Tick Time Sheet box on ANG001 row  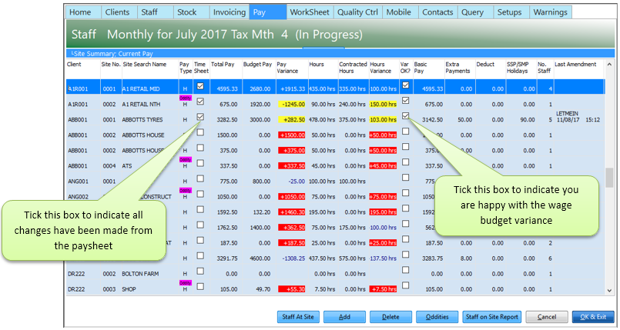[x=200, y=178]
